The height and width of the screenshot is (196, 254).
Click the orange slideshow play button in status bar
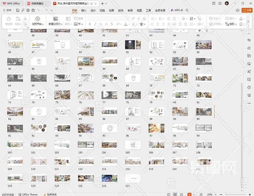pyautogui.click(x=189, y=194)
